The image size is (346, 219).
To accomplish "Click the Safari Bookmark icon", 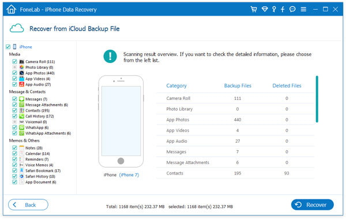I will click(21, 171).
